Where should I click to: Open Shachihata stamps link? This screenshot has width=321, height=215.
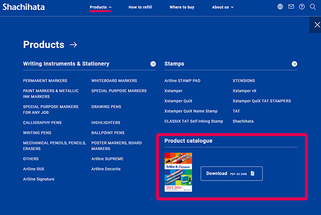pos(243,122)
